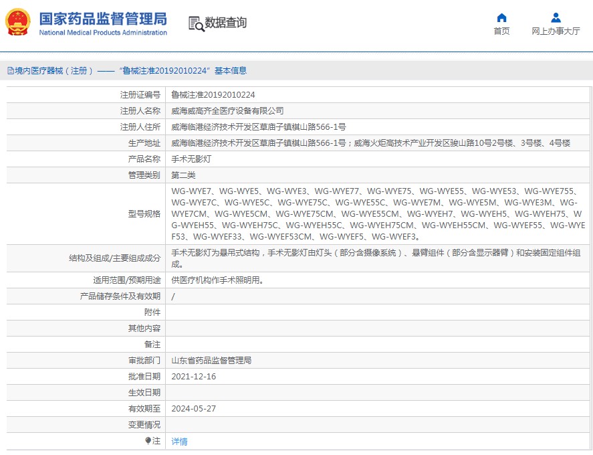Click the 生效日期 label
This screenshot has width=593, height=455.
click(144, 393)
